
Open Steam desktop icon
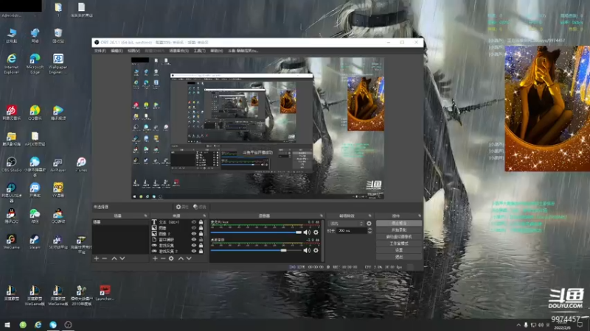pyautogui.click(x=35, y=242)
